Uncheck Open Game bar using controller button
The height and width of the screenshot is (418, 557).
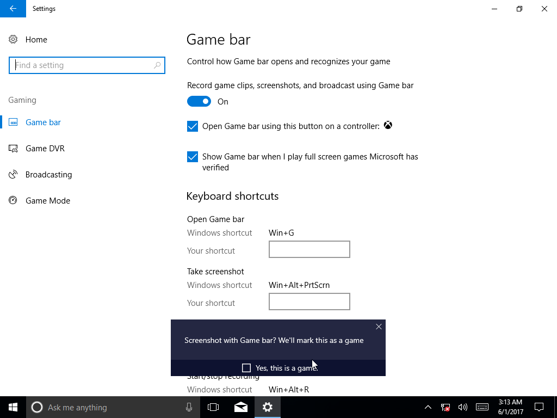[193, 126]
